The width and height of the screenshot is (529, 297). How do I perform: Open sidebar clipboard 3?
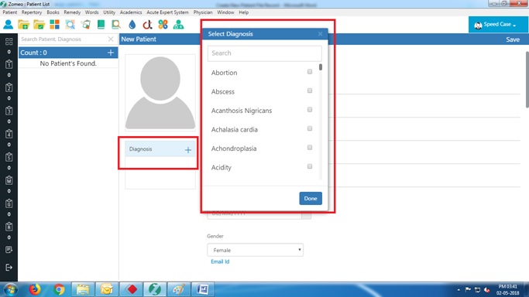[x=9, y=111]
